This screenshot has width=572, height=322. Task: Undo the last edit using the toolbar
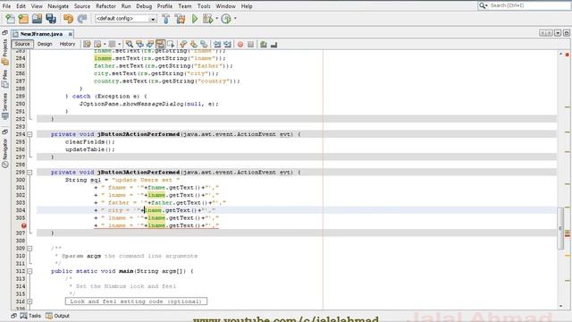coord(68,19)
